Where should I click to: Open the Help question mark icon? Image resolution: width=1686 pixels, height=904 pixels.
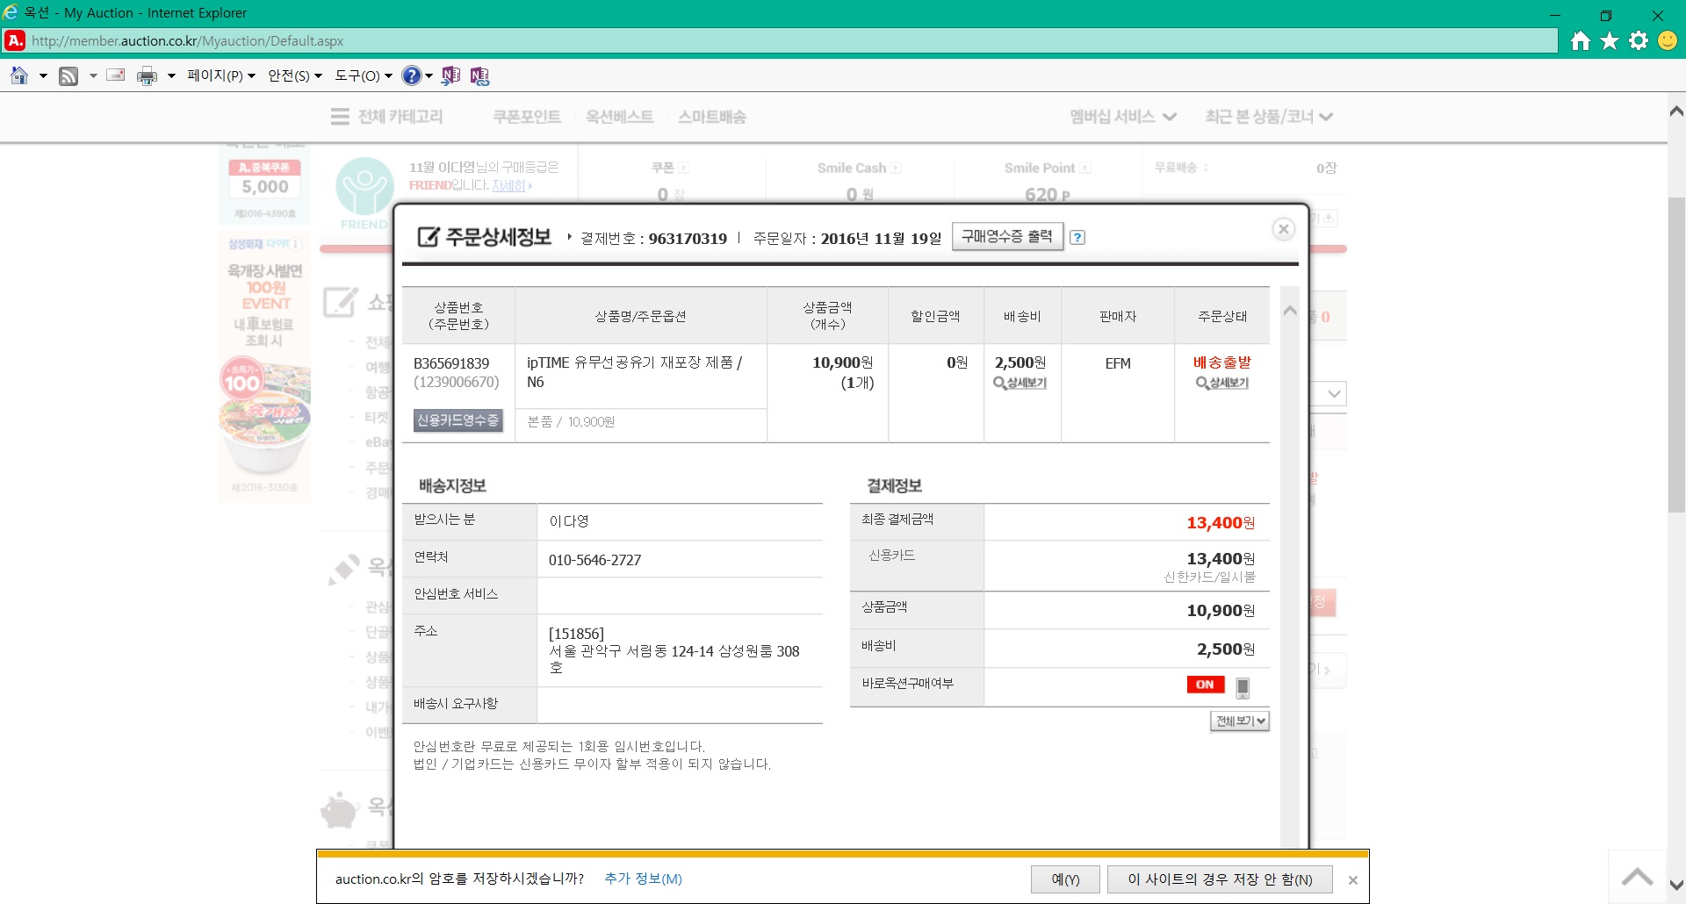pos(411,75)
